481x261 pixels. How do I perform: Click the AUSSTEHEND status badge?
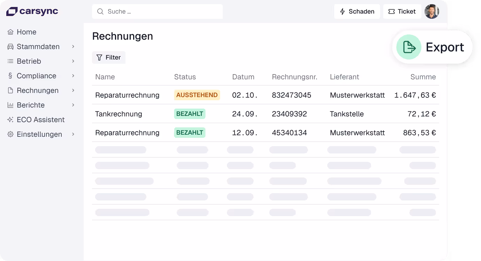(x=197, y=95)
